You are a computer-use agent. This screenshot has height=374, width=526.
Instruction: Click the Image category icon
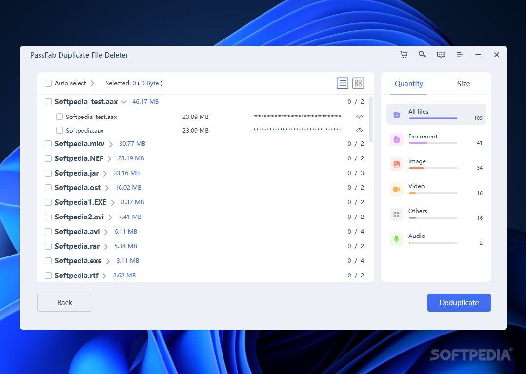click(x=397, y=164)
